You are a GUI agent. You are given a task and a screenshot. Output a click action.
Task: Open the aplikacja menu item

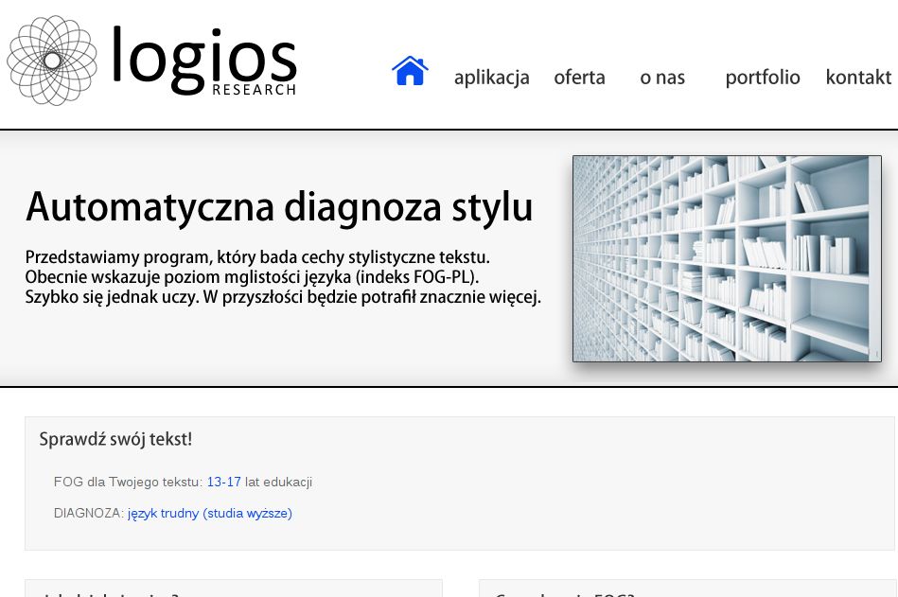pos(491,78)
